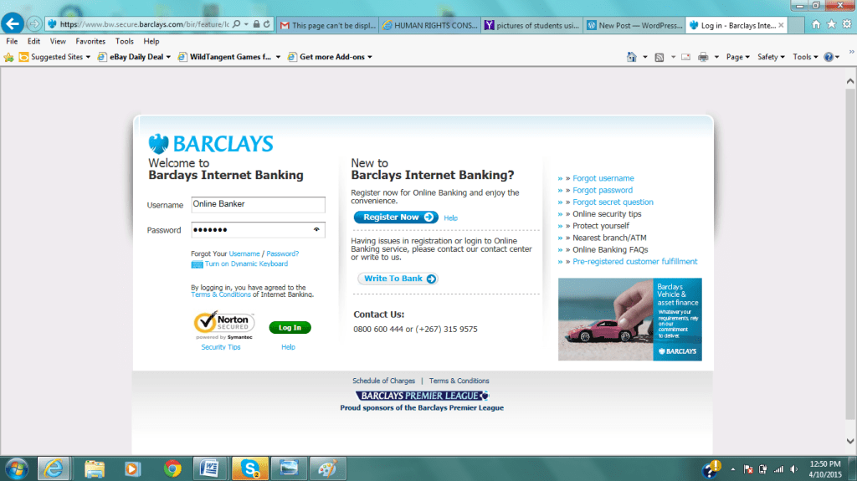Viewport: 857px width, 481px height.
Task: Open Terms & Conditions link under login form
Action: 221,294
